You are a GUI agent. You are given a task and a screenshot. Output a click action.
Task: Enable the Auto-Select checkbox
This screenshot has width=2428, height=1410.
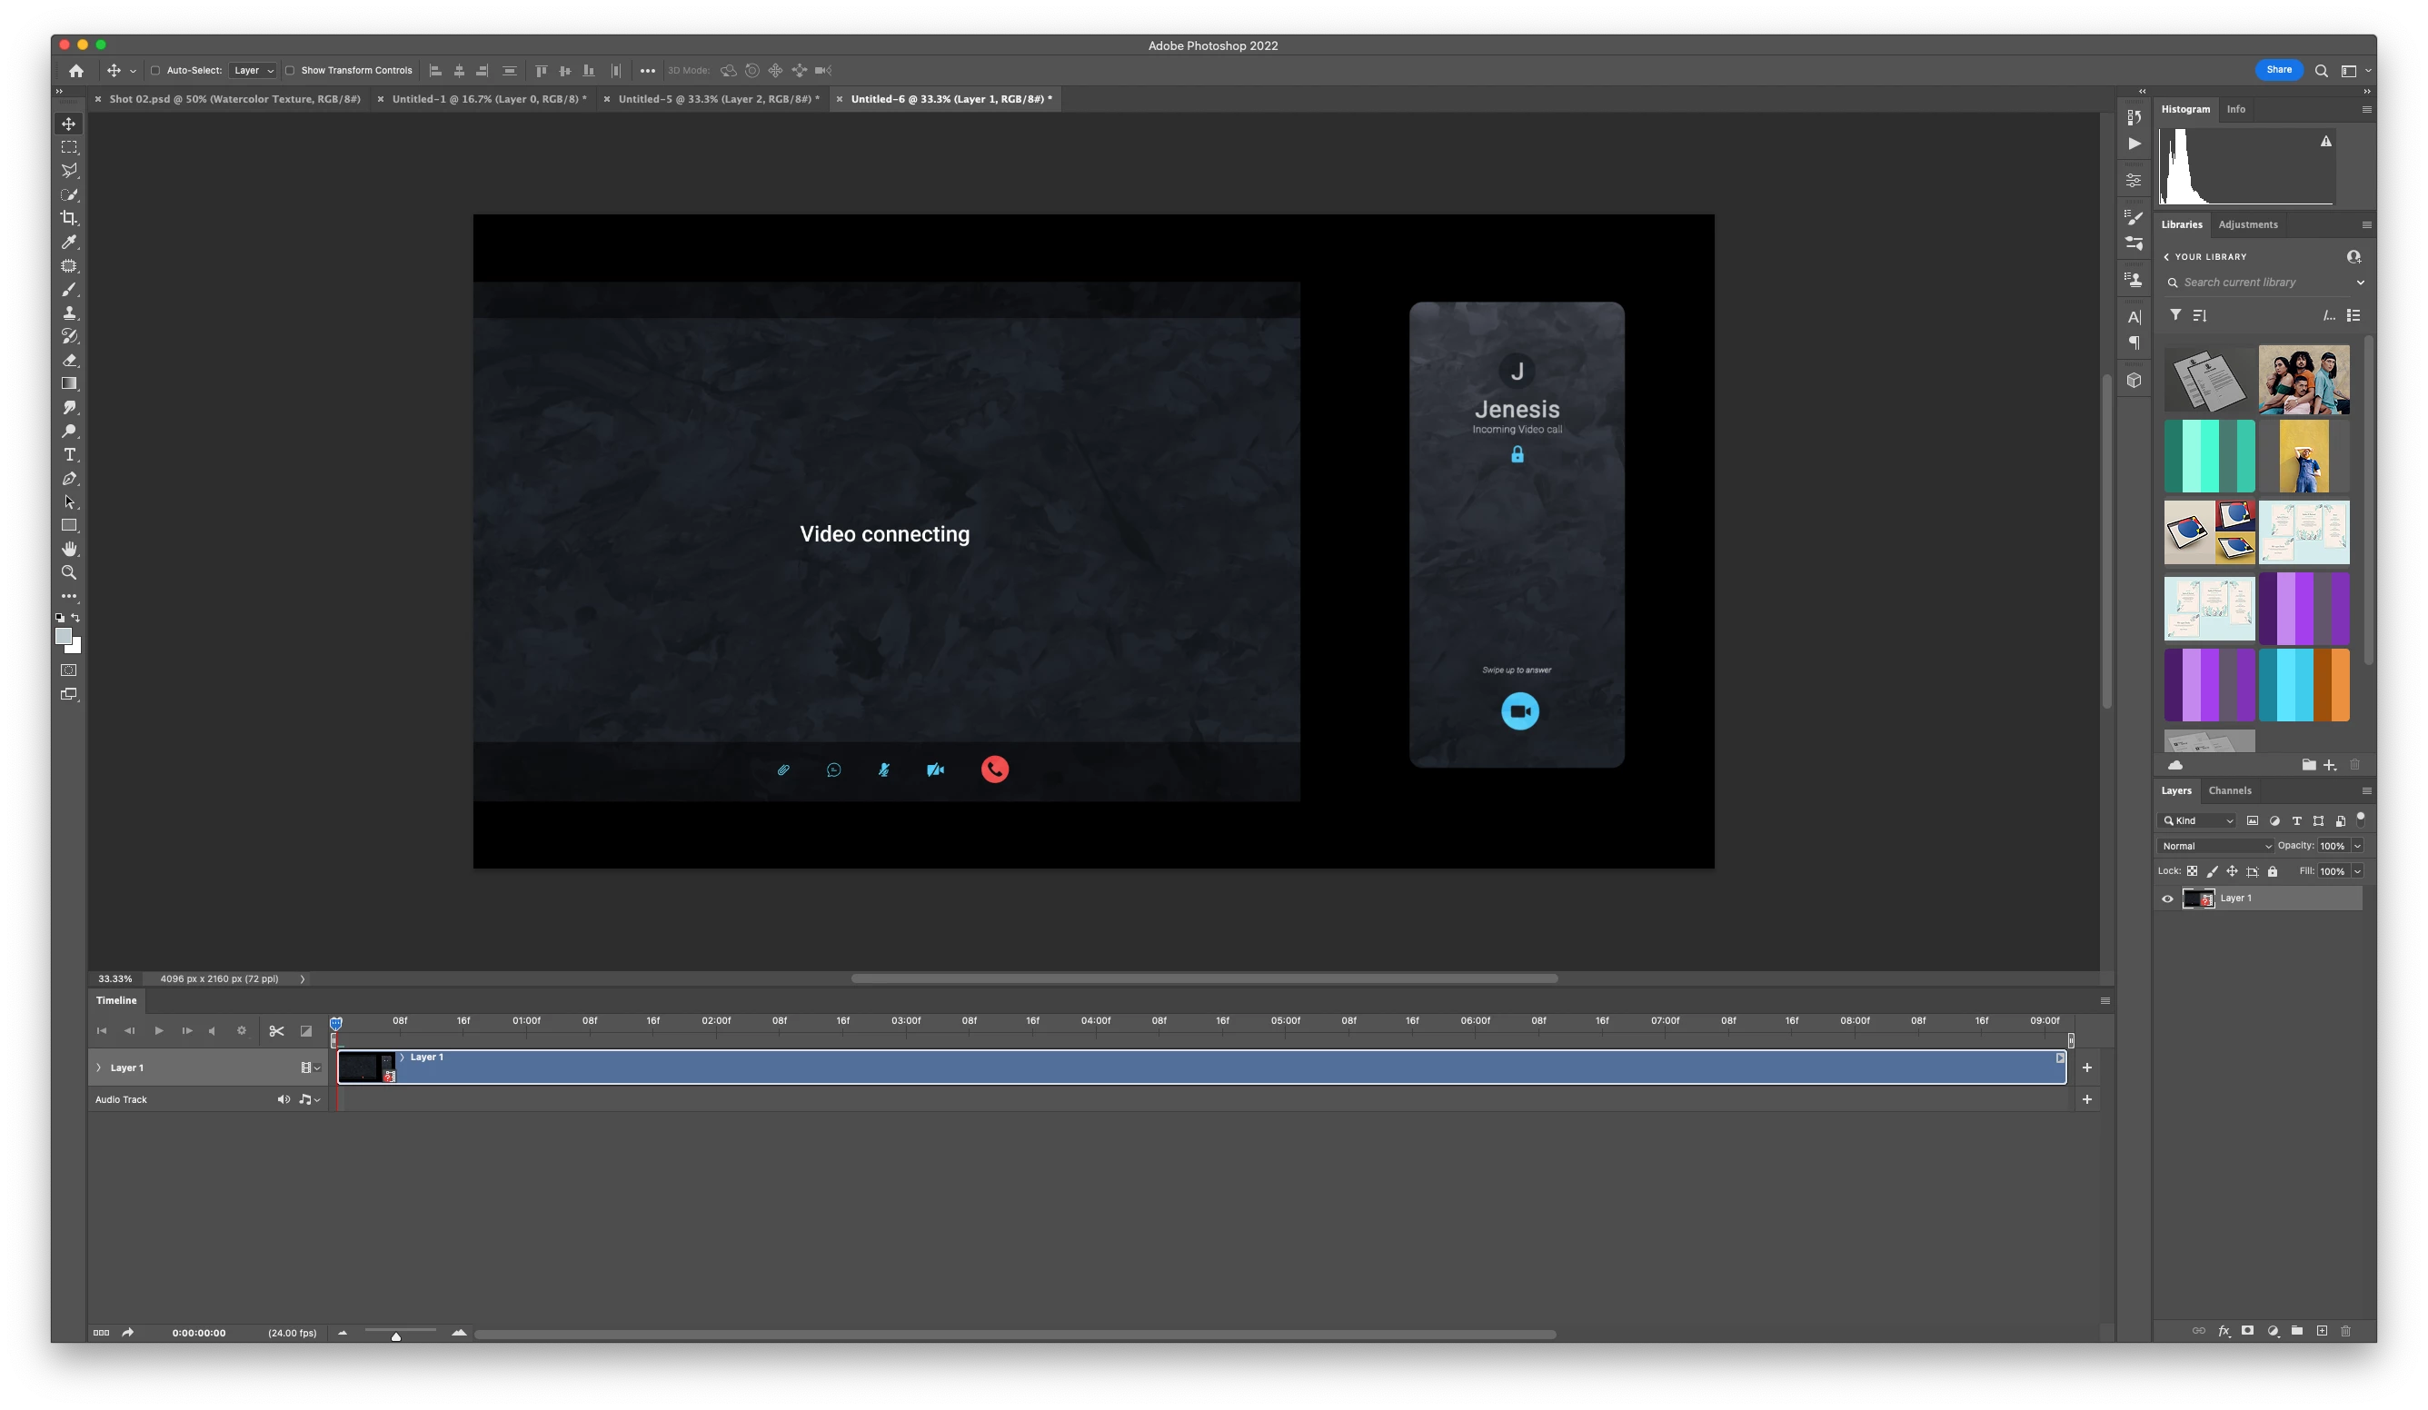click(x=155, y=70)
